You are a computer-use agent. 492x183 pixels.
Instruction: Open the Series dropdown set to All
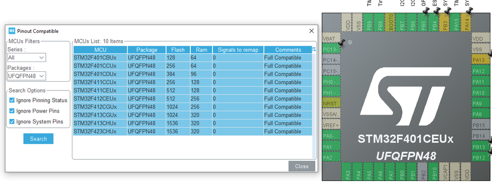click(x=27, y=58)
